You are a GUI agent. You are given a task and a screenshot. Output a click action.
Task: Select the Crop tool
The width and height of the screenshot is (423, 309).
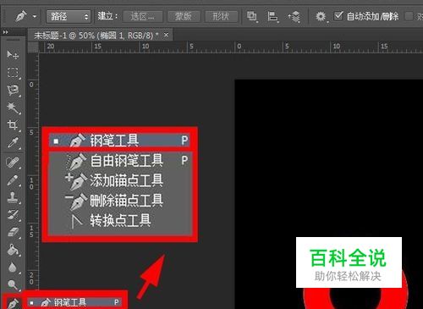[13, 125]
